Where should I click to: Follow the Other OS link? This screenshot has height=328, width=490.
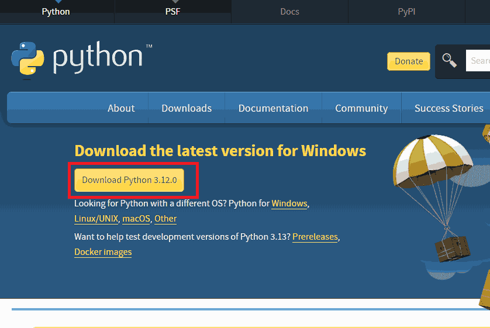coord(165,219)
